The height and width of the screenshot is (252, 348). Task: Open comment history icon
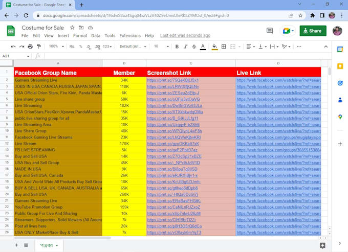270,31
